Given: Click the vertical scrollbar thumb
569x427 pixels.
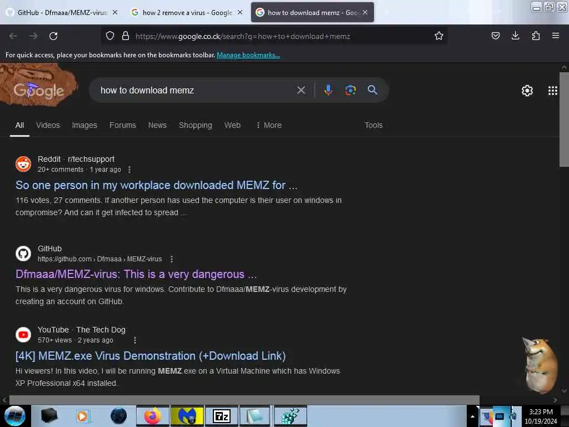Looking at the screenshot, I should (x=564, y=120).
